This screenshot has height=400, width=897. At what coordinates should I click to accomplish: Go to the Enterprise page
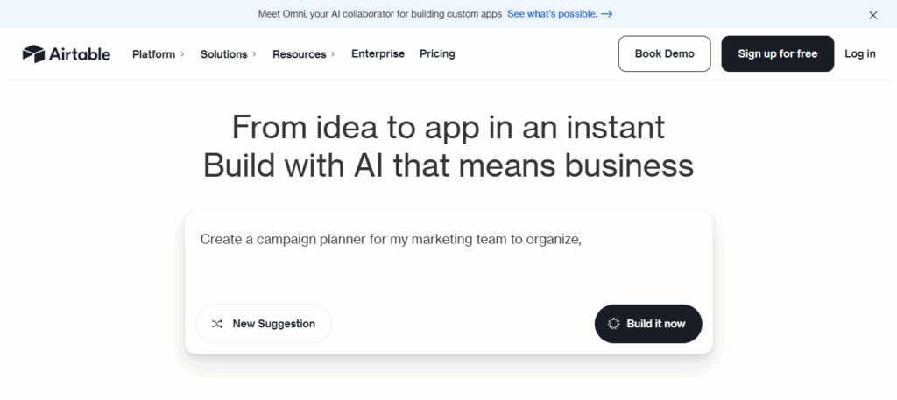coord(378,53)
